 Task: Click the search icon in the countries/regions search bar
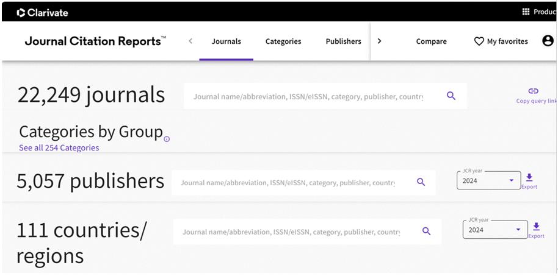[x=426, y=232]
